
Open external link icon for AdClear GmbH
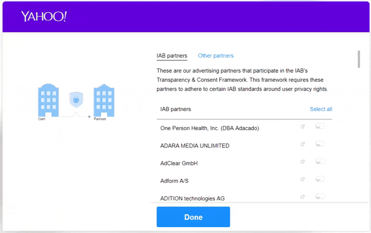[303, 162]
